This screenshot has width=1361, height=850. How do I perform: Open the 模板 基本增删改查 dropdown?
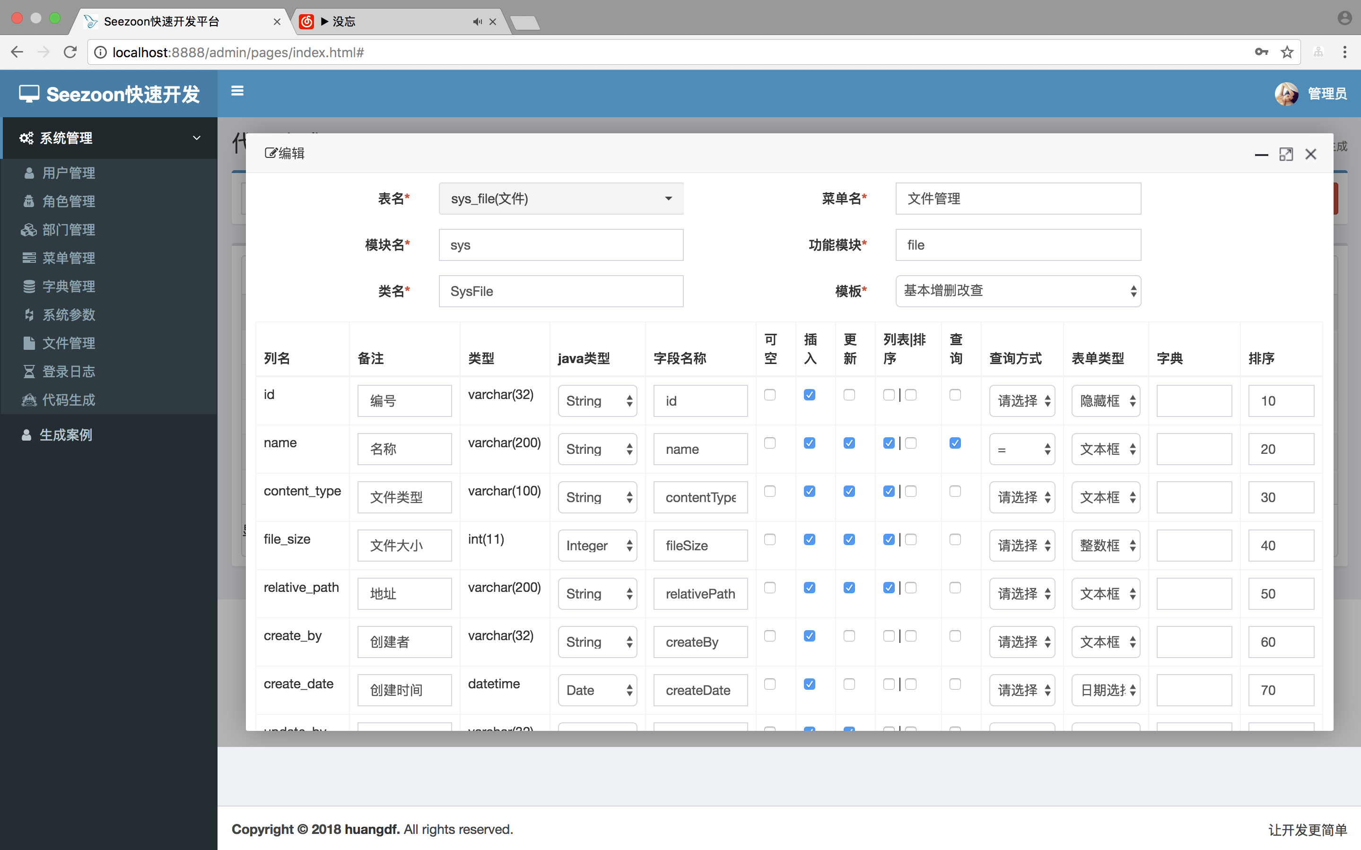pos(1018,291)
